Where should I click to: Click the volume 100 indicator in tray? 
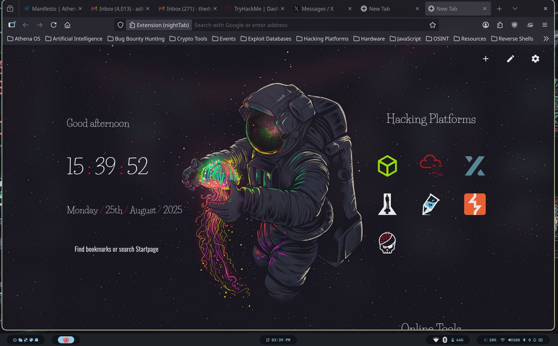click(x=514, y=340)
